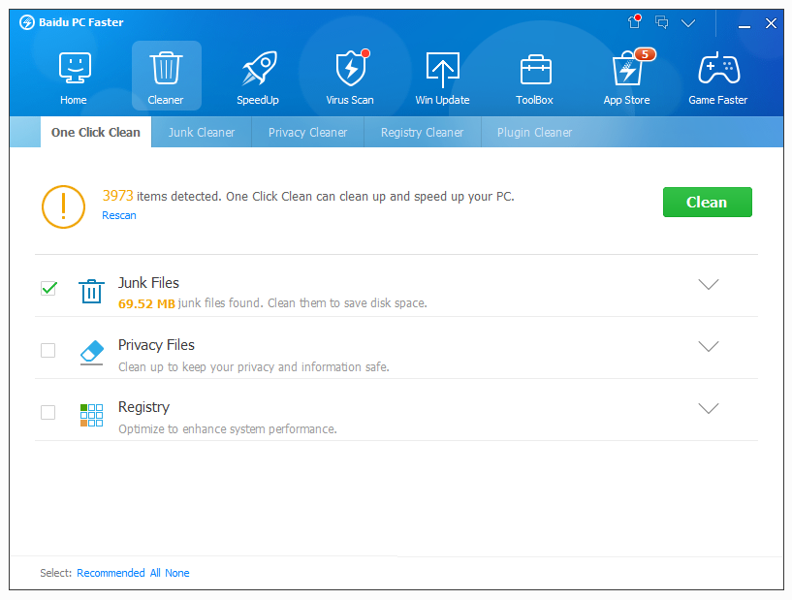The width and height of the screenshot is (792, 600).
Task: Click the Registry title
Action: coord(143,407)
